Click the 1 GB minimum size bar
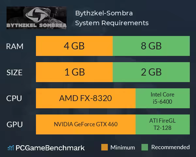Viewport: 196px width, 157px height. pos(74,72)
